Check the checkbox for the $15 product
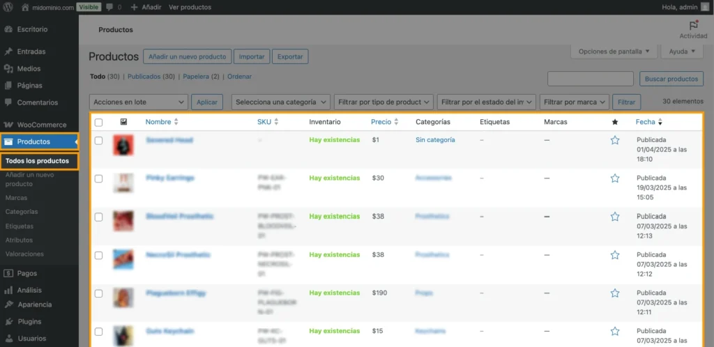 [x=98, y=332]
